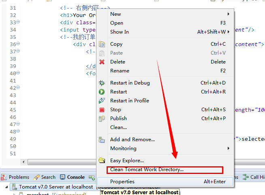The height and width of the screenshot is (195, 265).
Task: Stop the server via Stop entry
Action: click(170, 110)
